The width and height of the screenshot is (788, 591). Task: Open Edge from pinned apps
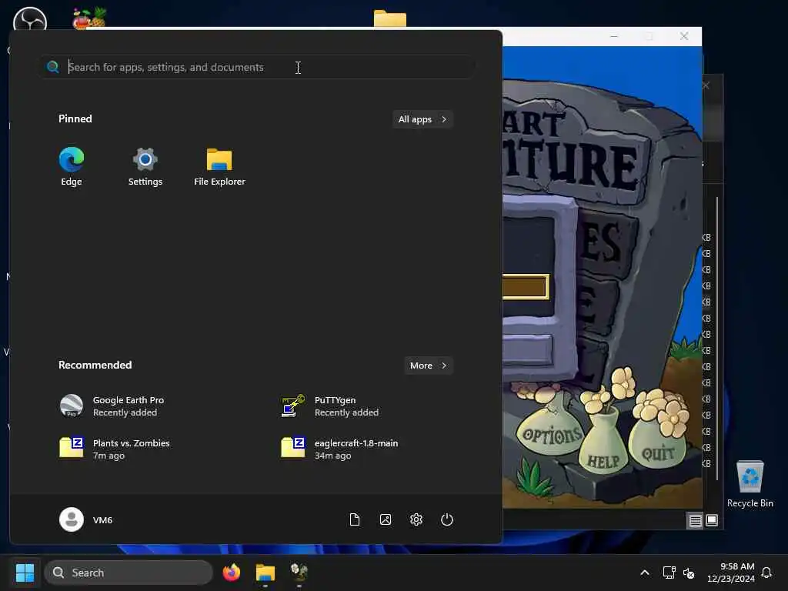tap(72, 167)
